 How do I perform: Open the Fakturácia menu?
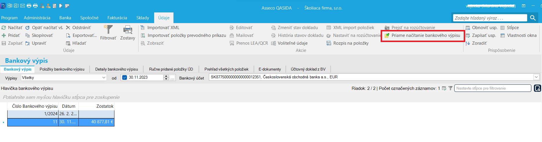click(117, 18)
